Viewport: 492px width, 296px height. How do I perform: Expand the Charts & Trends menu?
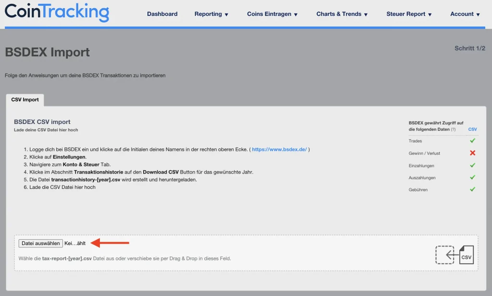342,14
